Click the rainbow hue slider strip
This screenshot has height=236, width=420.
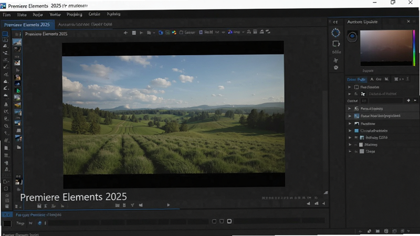click(414, 48)
